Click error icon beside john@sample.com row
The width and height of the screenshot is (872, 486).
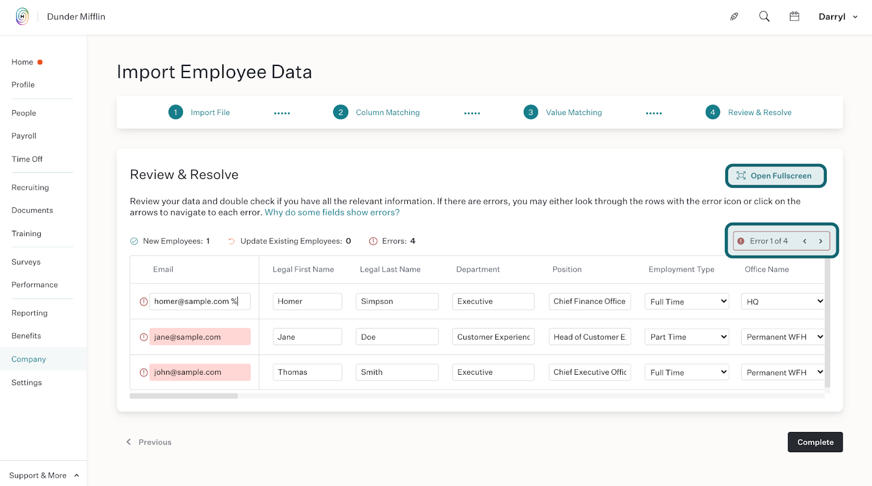coord(144,373)
